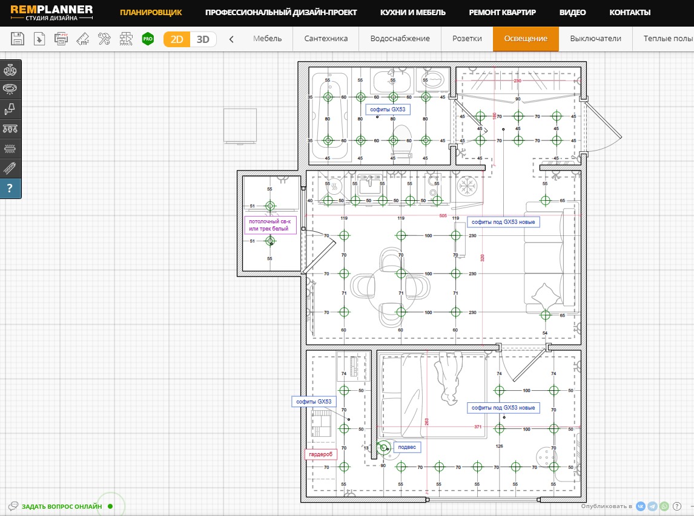Viewport: 694px width, 516px height.
Task: Open the Сантехника tab
Action: tap(326, 39)
